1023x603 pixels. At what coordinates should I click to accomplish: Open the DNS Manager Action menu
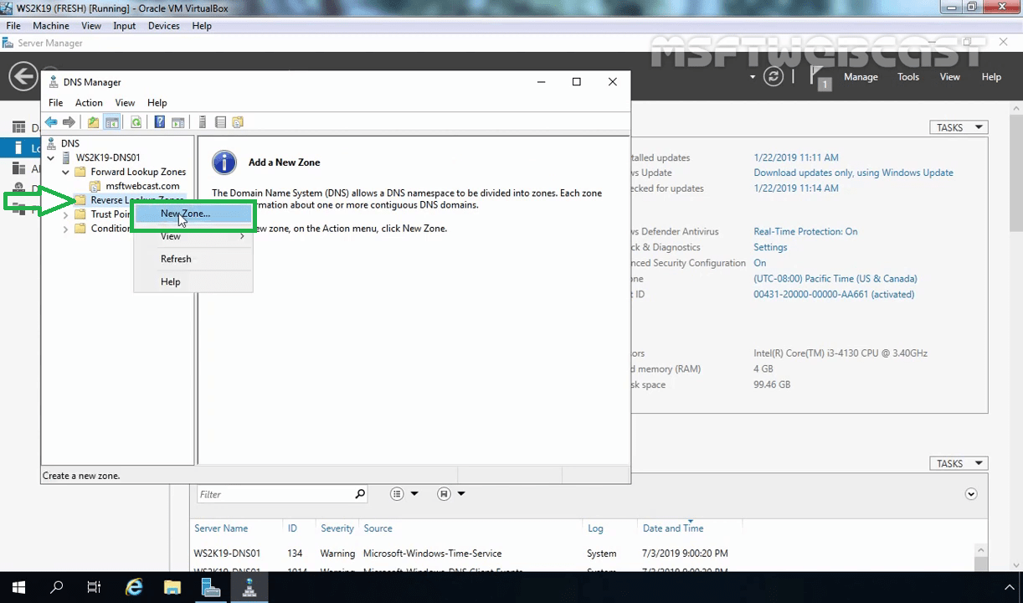(89, 103)
